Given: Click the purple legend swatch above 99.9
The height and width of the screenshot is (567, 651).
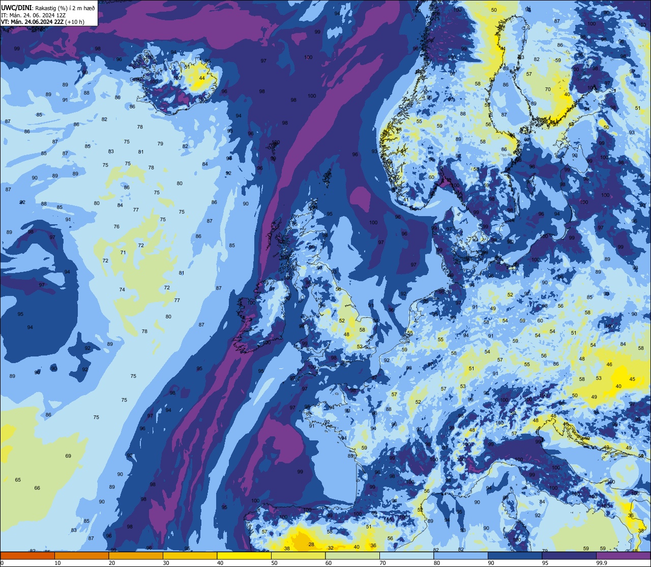Looking at the screenshot, I should pos(623,555).
